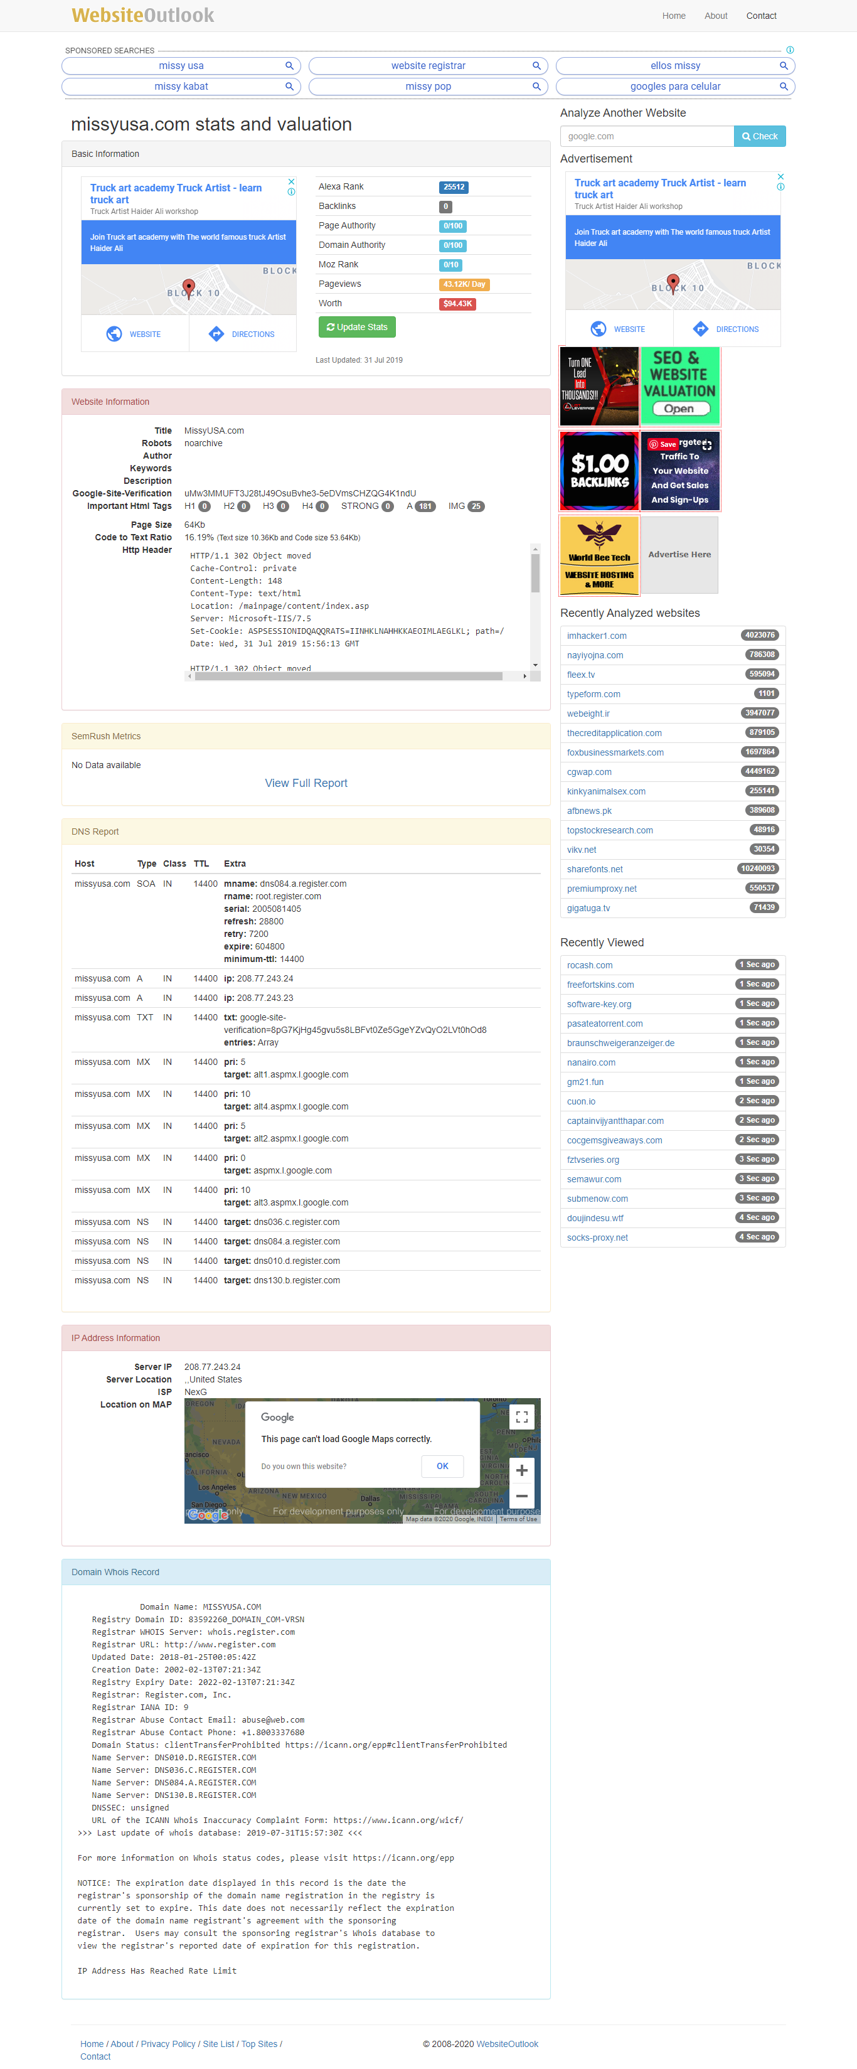Click the A 181 tag count badge
The height and width of the screenshot is (2069, 857).
point(425,507)
